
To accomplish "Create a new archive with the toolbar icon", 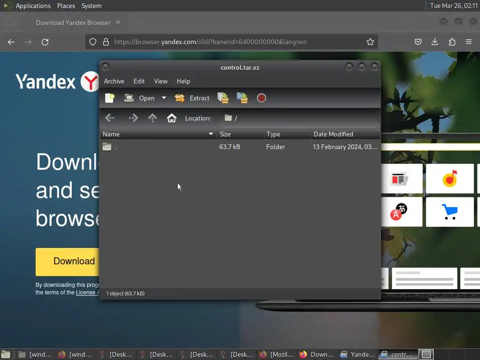I will [110, 98].
